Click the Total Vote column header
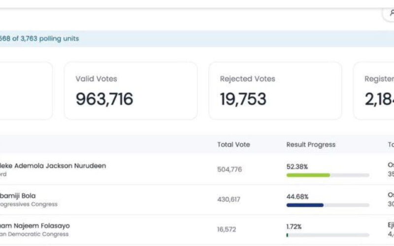This screenshot has width=394, height=246. pos(233,145)
